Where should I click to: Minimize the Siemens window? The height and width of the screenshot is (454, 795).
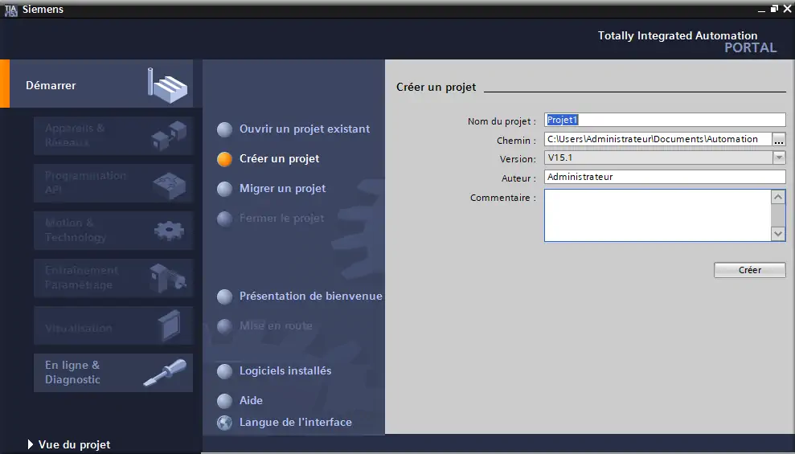(x=761, y=10)
